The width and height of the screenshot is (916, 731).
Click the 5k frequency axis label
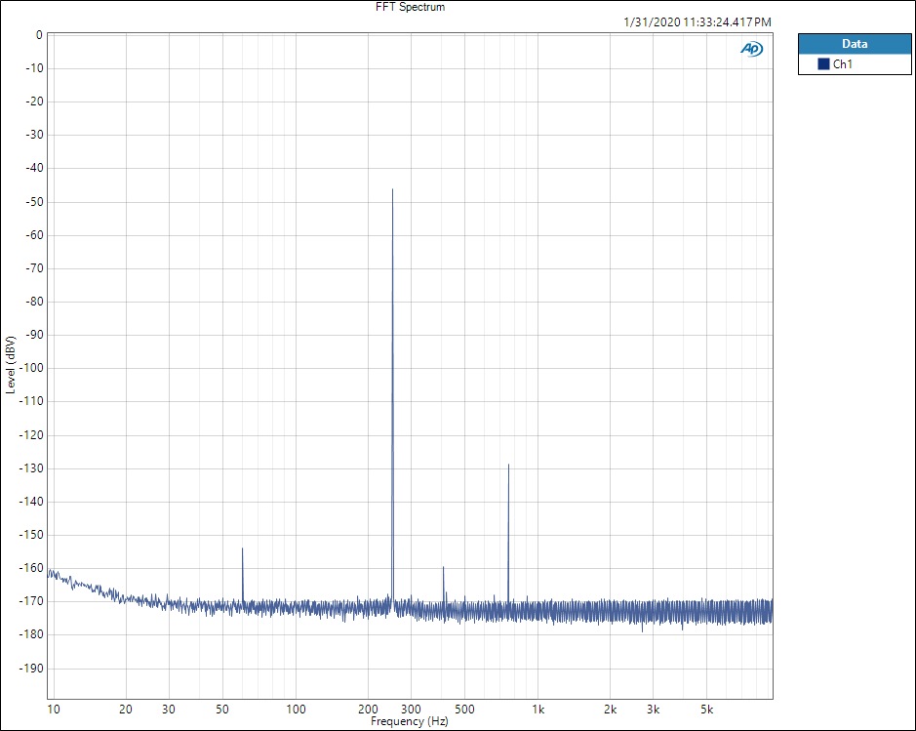click(707, 710)
